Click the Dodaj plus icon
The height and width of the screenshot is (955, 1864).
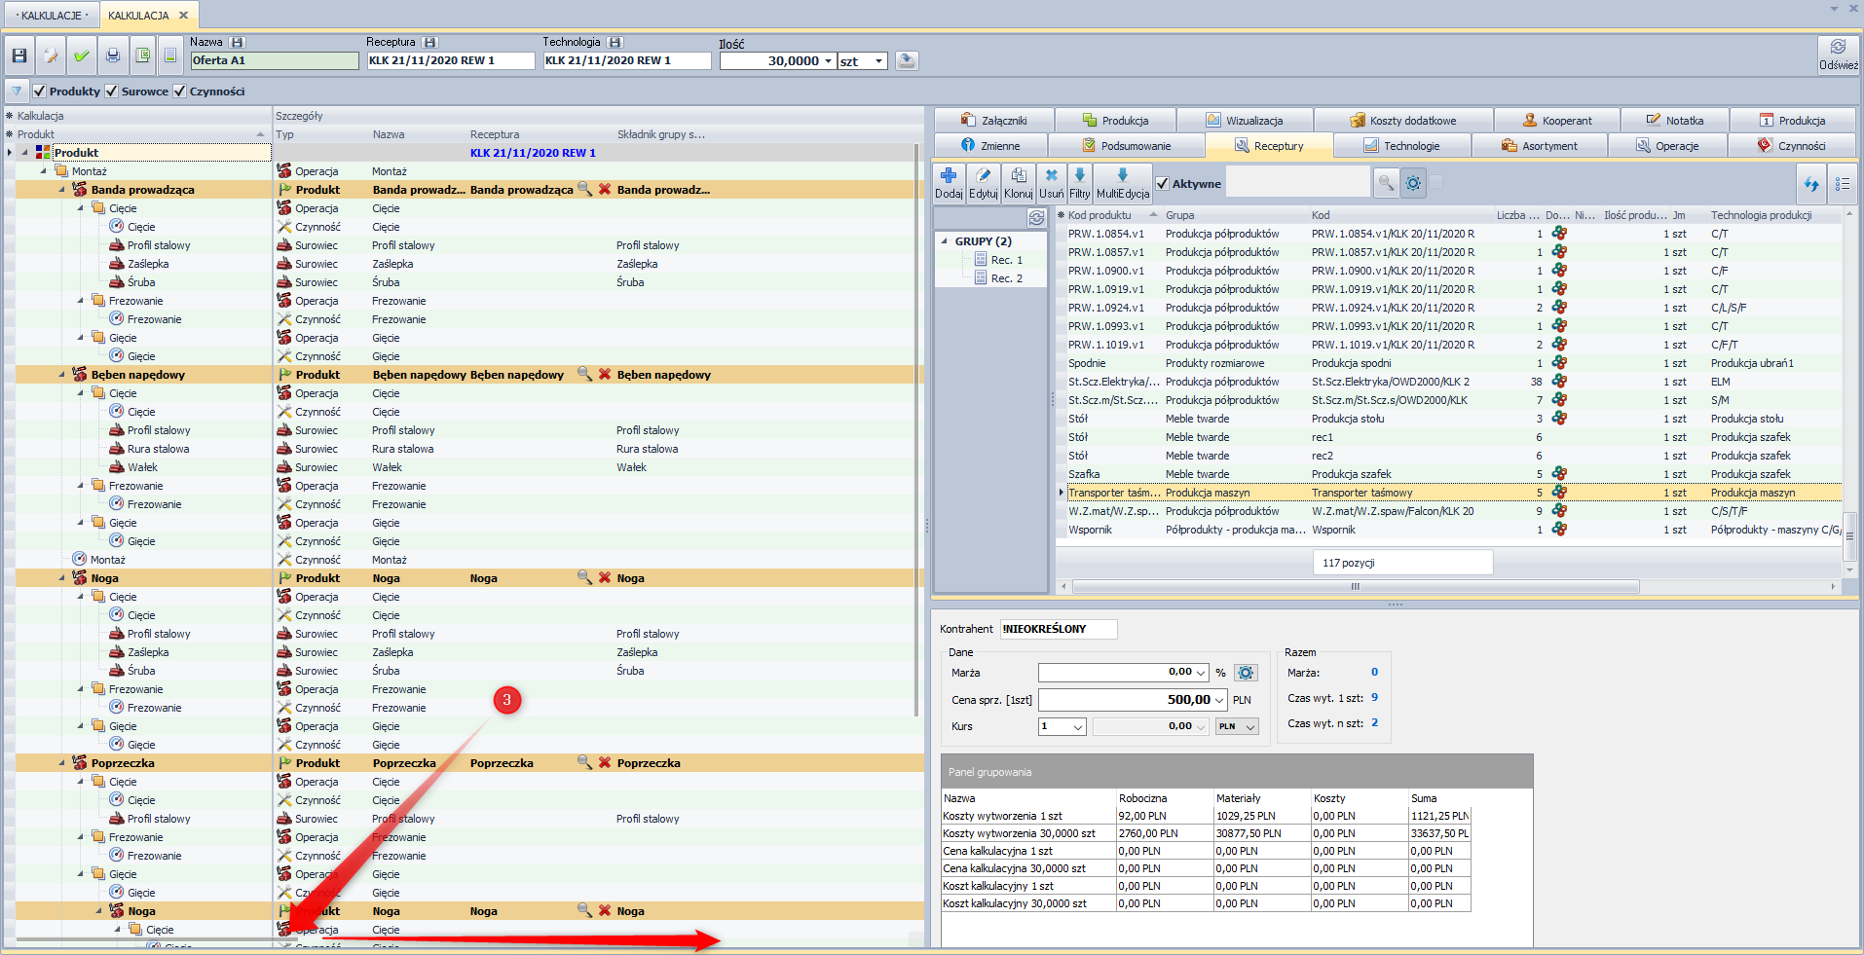click(949, 176)
